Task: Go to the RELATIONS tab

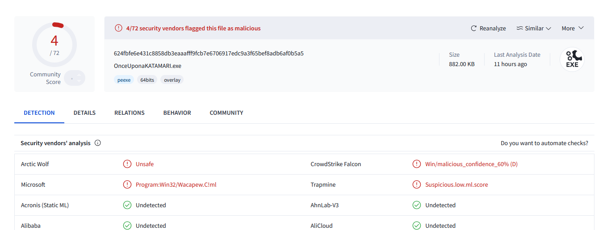Action: [130, 113]
